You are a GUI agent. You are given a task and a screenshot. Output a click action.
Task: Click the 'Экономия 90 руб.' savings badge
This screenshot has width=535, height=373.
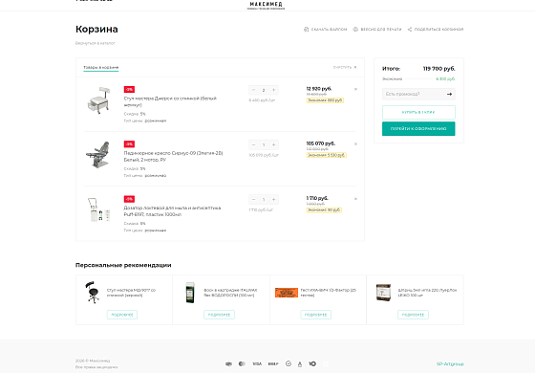coord(324,210)
